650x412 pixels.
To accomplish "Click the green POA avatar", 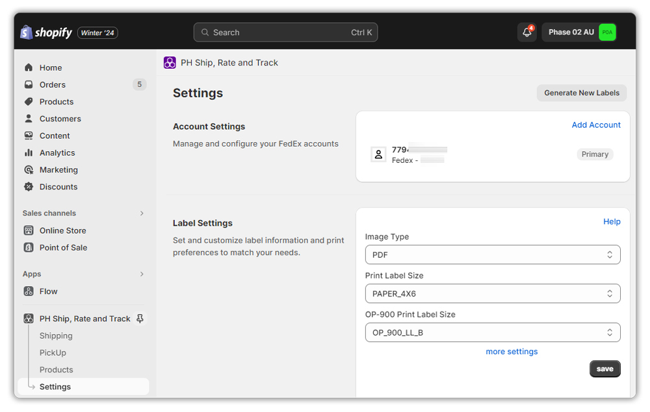I will (x=607, y=32).
